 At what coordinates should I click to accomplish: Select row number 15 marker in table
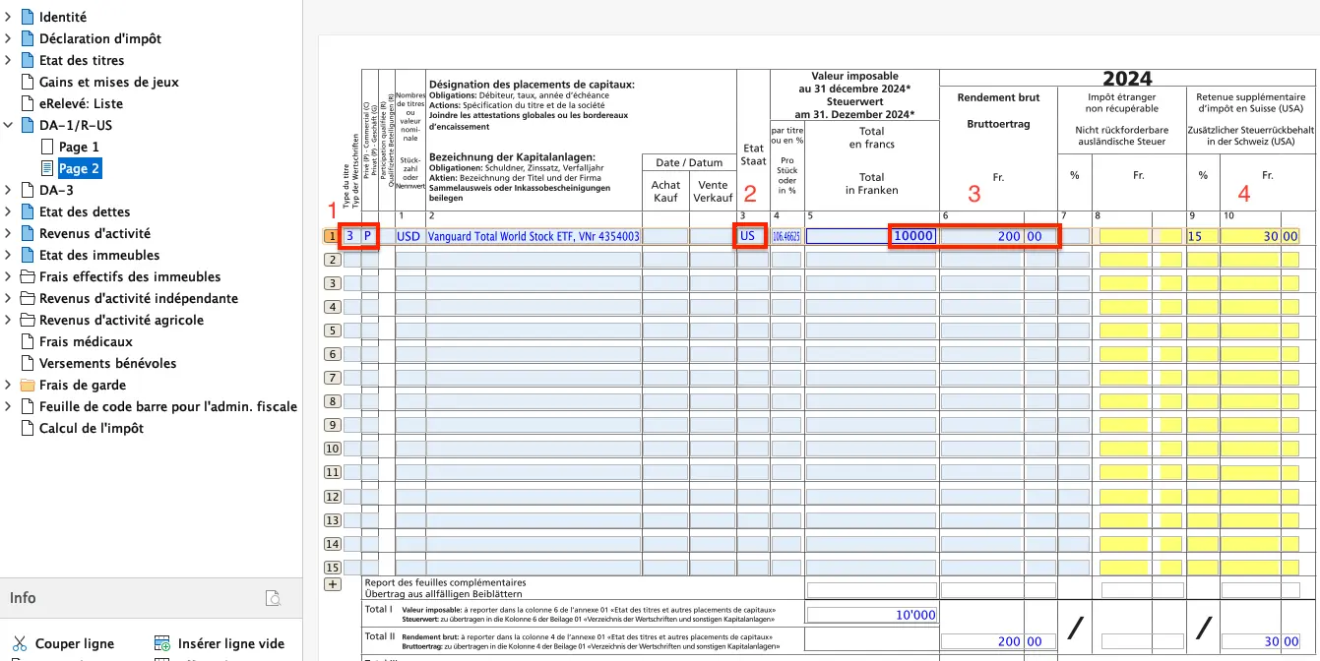pyautogui.click(x=332, y=568)
